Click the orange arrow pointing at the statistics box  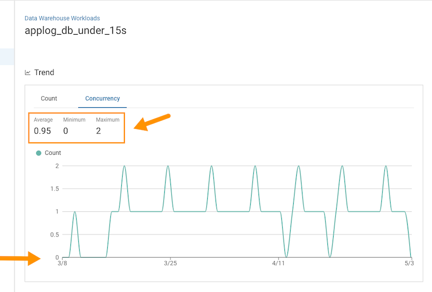(152, 122)
